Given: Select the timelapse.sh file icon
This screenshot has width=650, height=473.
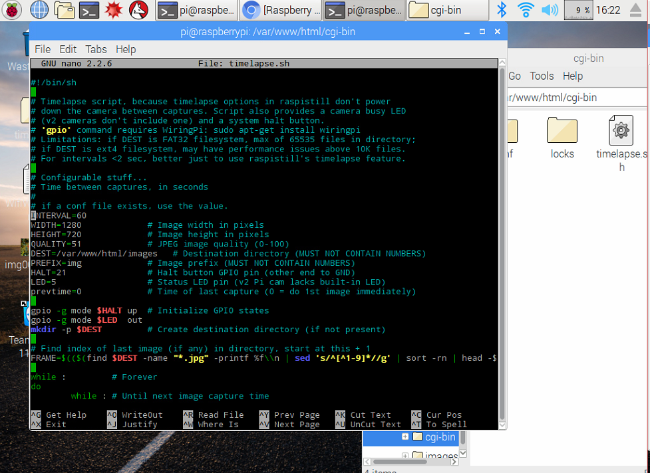Looking at the screenshot, I should click(621, 144).
